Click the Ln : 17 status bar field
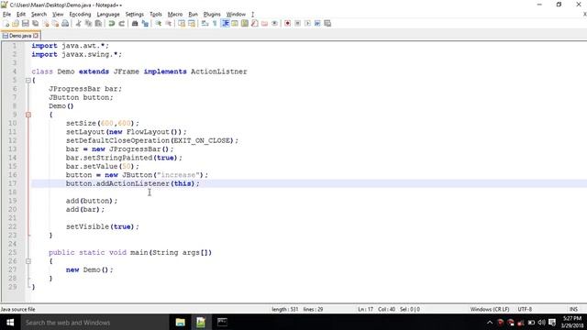The width and height of the screenshot is (587, 330). [365, 310]
